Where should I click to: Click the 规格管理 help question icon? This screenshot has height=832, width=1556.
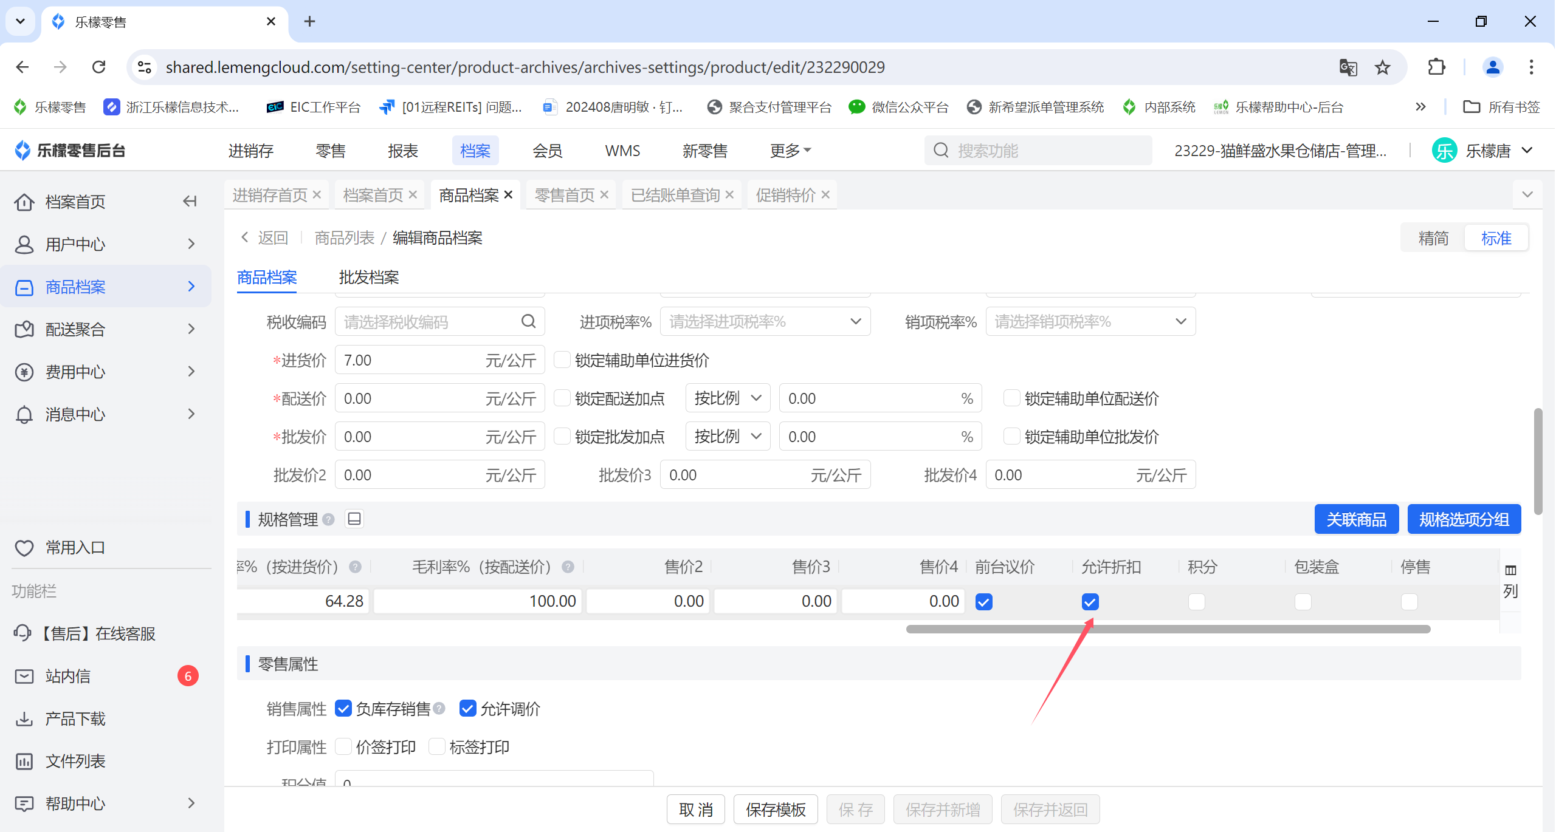click(x=329, y=519)
